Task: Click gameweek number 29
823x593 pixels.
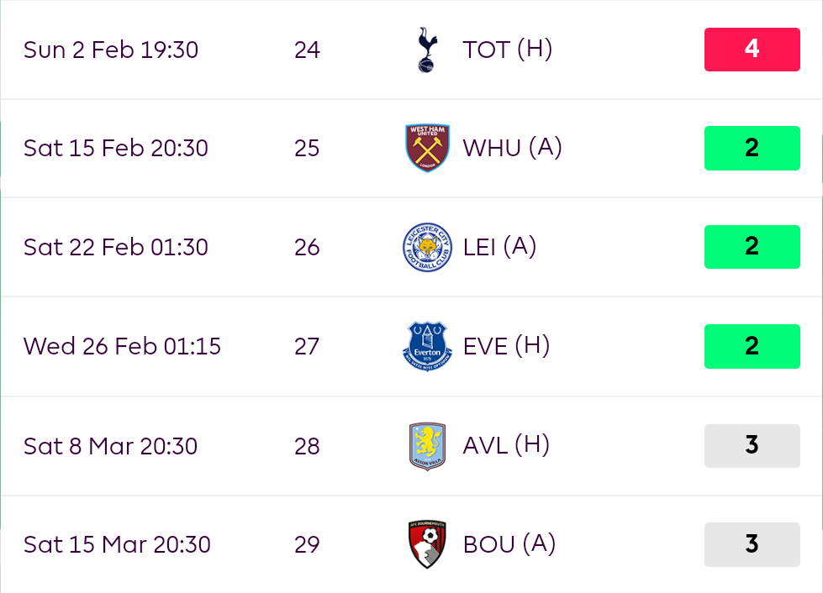Action: [x=307, y=544]
